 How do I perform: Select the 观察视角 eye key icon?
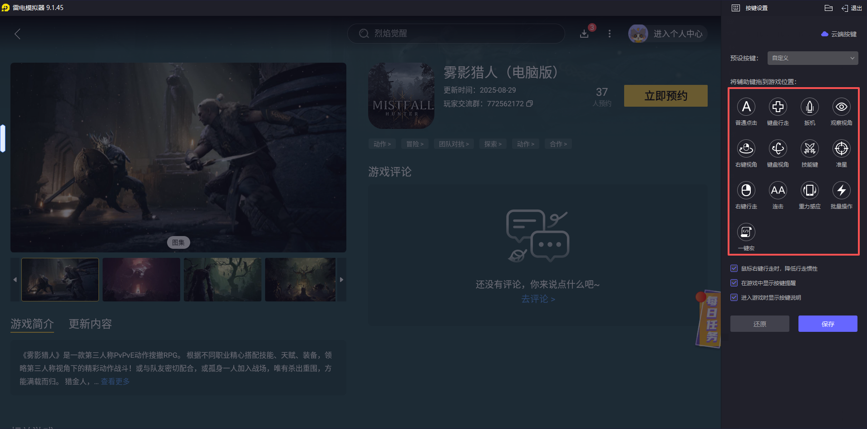tap(841, 107)
